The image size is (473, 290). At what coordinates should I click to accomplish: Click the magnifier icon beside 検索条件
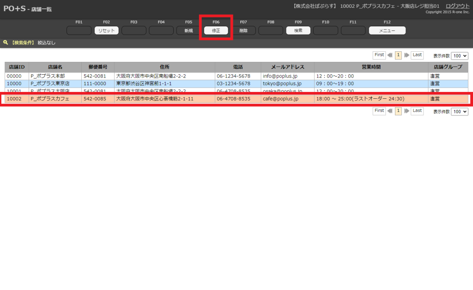(x=6, y=42)
